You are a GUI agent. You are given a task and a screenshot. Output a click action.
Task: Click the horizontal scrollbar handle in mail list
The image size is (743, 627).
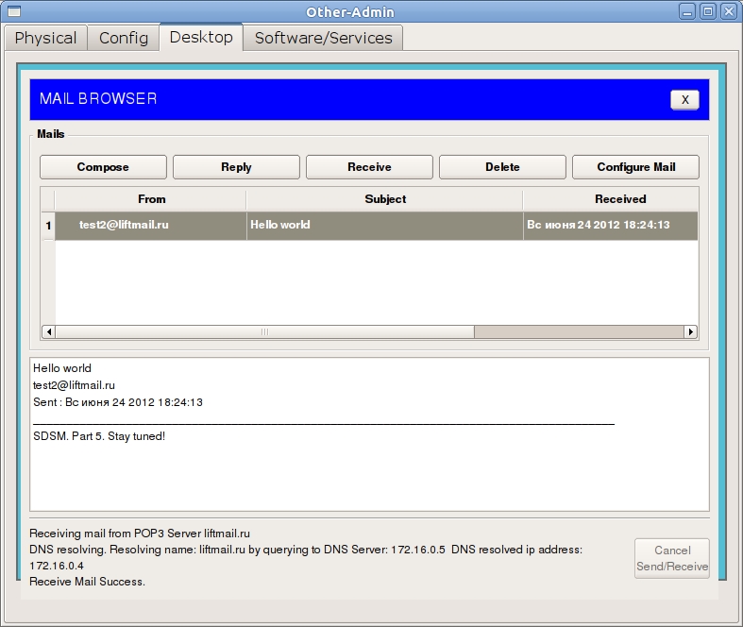pos(264,332)
